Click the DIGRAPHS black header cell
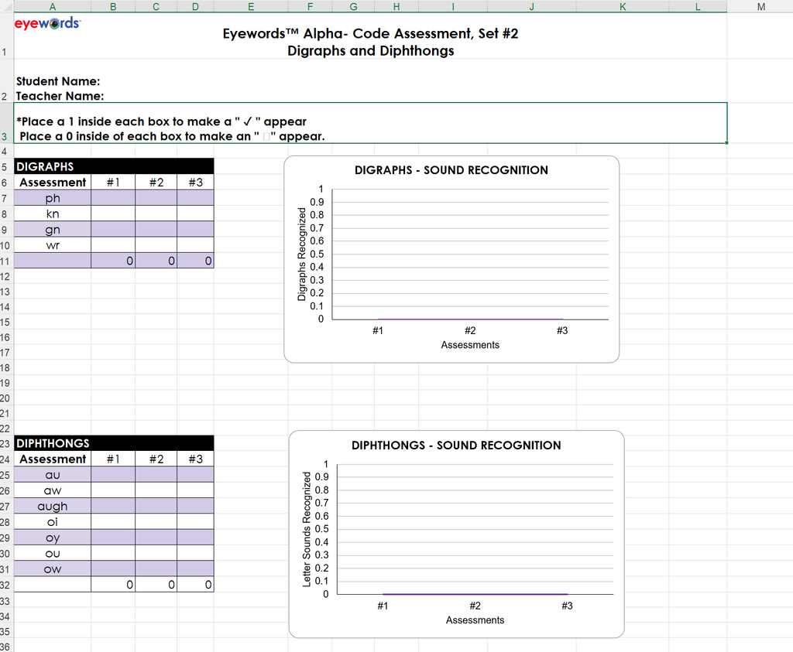Screen dimensions: 793x652 coord(114,166)
